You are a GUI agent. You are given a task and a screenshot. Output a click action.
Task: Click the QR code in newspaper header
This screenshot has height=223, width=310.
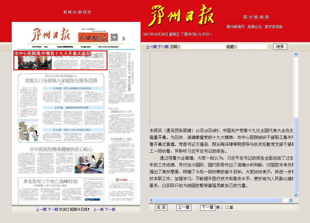click(114, 37)
